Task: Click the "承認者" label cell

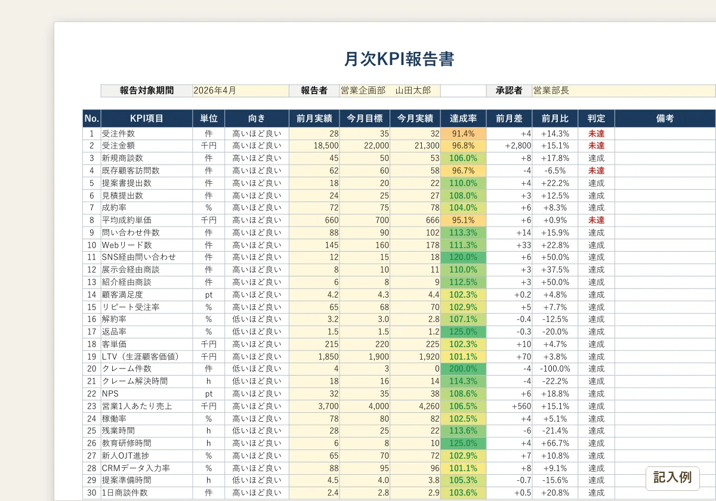Action: [509, 91]
